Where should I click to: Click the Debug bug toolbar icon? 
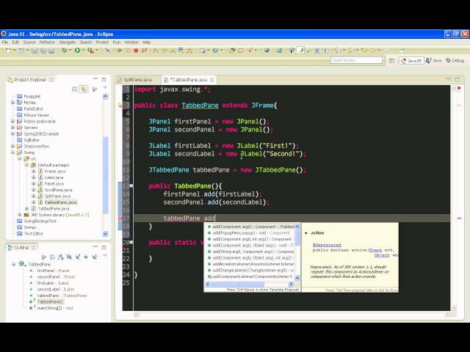[x=64, y=51]
